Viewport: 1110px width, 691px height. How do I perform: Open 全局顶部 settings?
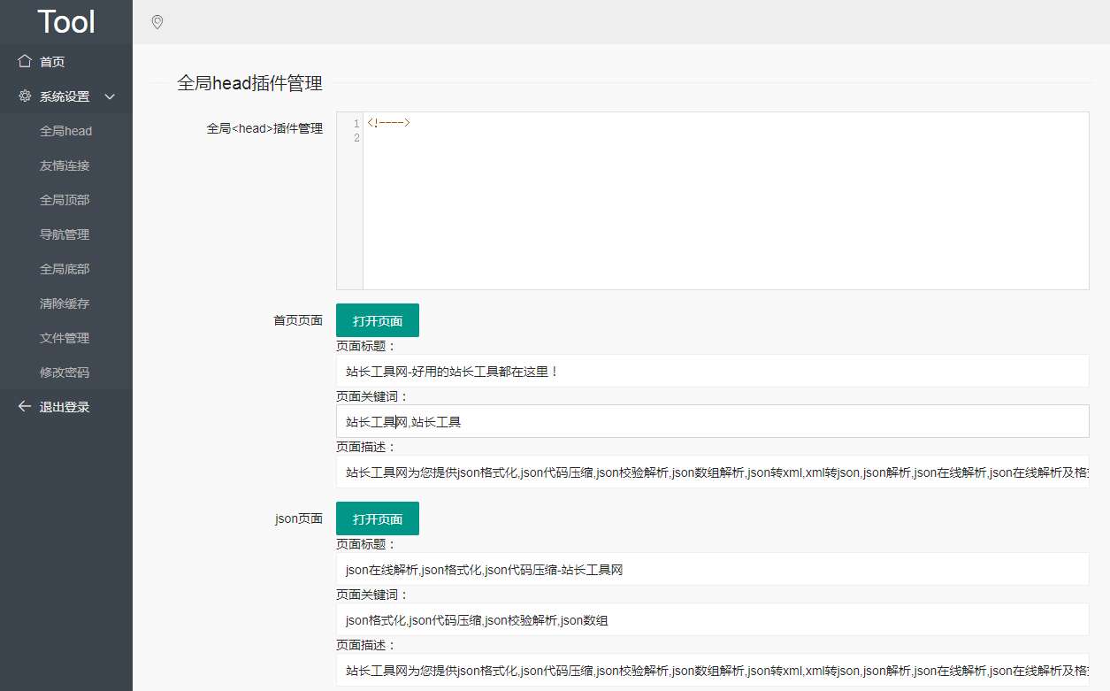66,199
